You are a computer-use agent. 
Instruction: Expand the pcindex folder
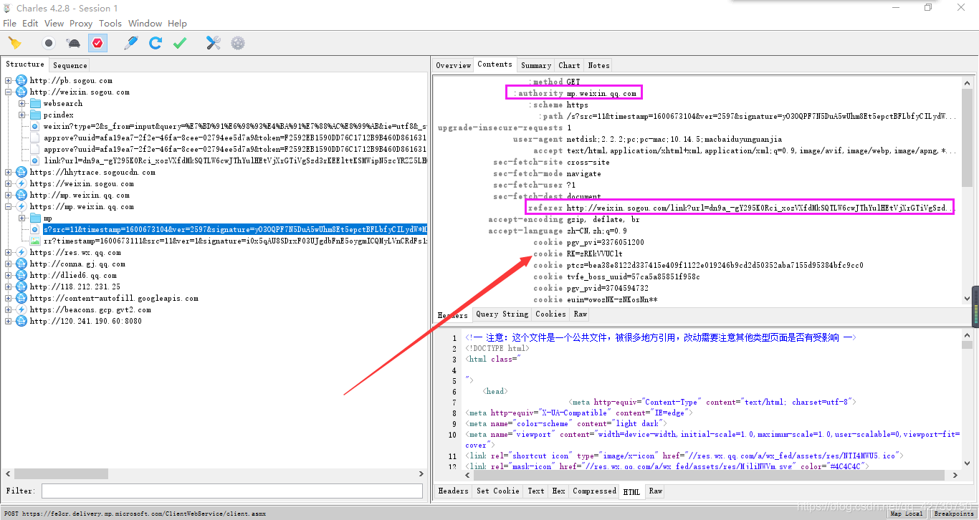22,115
